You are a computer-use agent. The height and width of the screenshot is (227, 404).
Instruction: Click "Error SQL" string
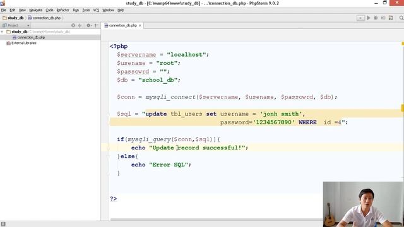(x=169, y=165)
